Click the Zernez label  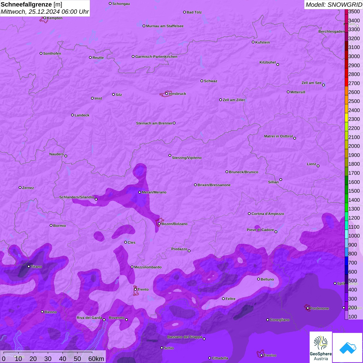(x=28, y=188)
